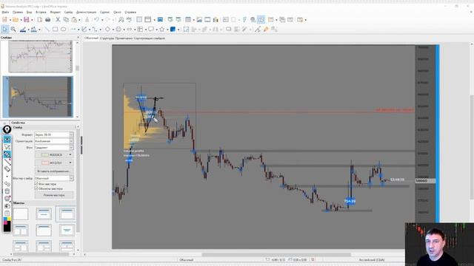Click the Open folder icon
This screenshot has width=474, height=266.
[x=15, y=20]
